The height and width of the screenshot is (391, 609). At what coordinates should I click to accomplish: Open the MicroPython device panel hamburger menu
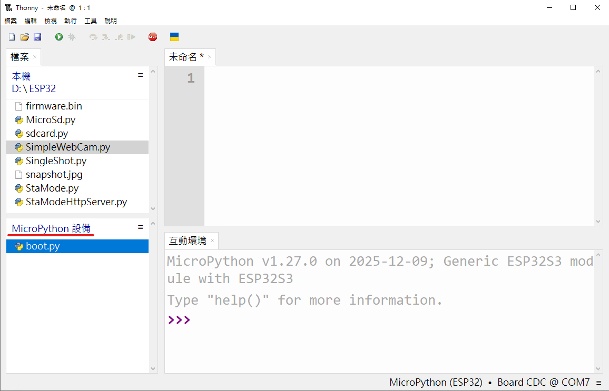coord(140,227)
